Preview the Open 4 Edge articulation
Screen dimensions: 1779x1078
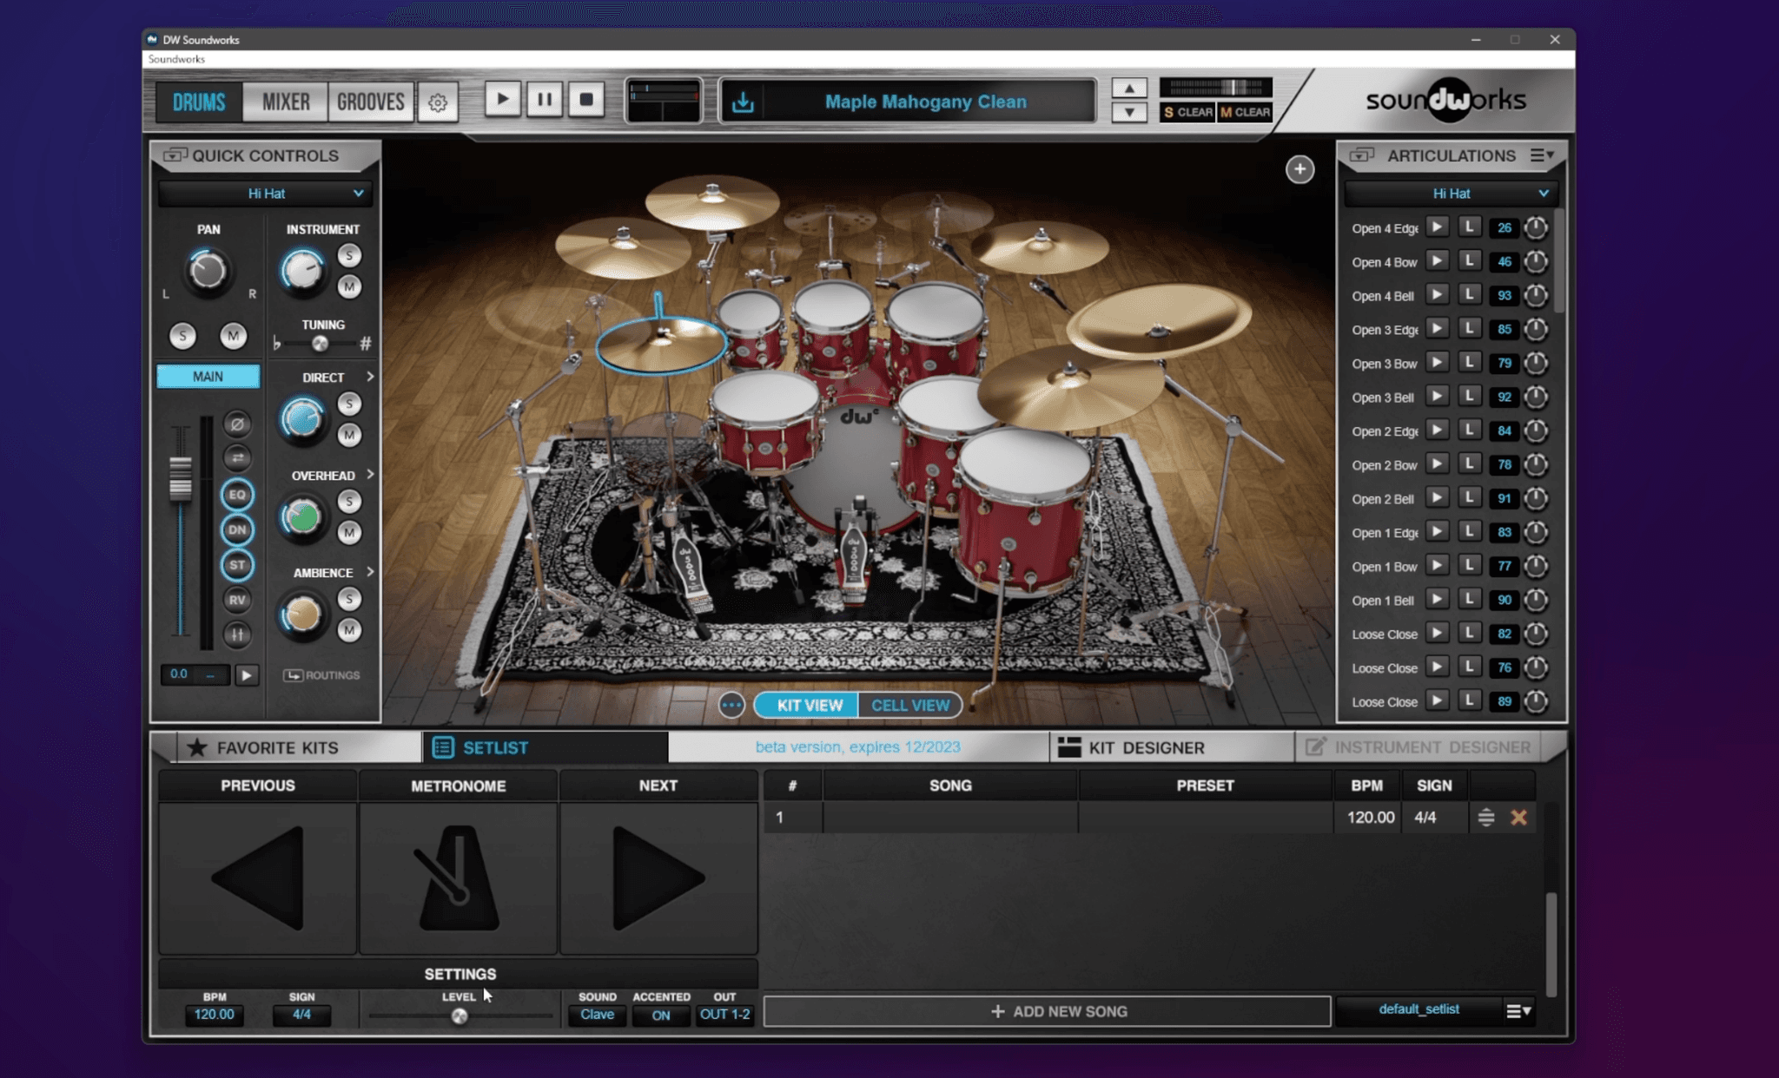(x=1438, y=227)
